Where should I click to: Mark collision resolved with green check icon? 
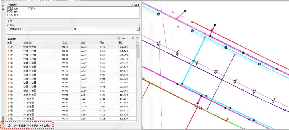(x=137, y=38)
